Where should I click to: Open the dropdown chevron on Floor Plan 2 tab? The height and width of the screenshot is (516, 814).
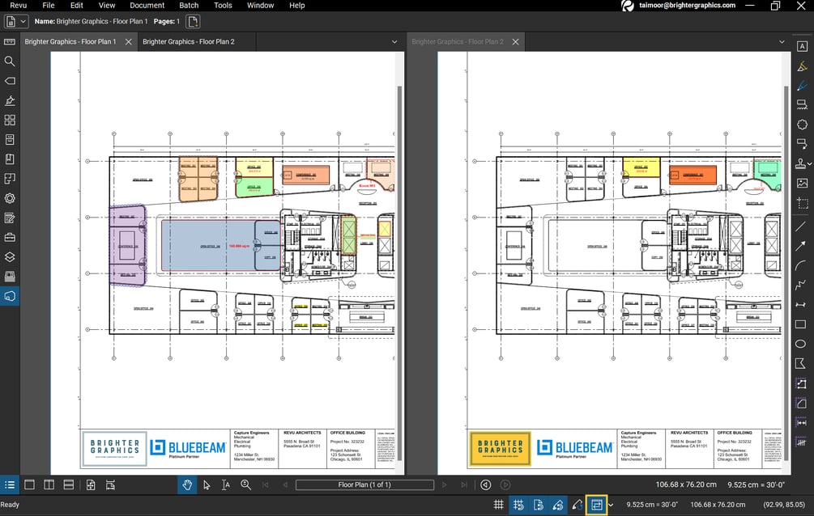(x=781, y=41)
